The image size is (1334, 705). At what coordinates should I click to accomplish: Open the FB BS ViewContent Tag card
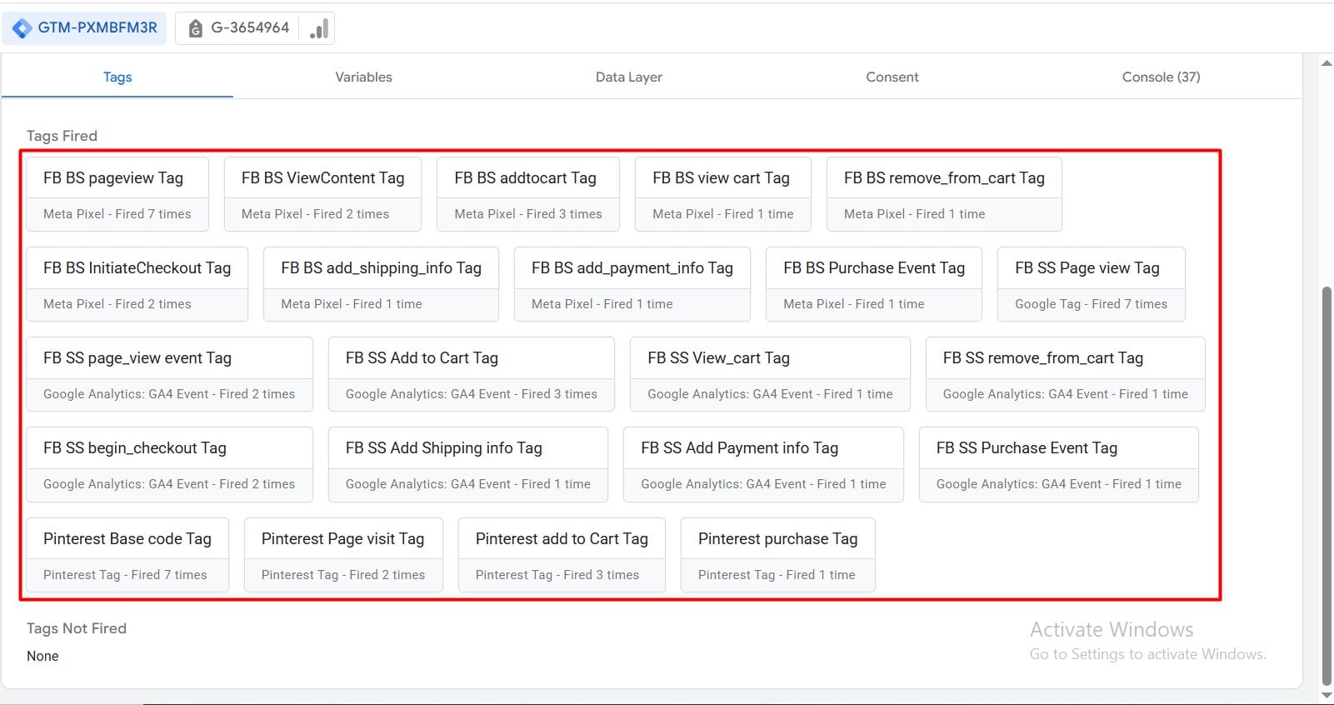click(x=322, y=194)
